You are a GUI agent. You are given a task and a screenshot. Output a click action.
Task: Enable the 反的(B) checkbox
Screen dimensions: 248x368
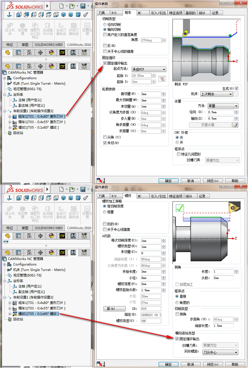point(105,224)
